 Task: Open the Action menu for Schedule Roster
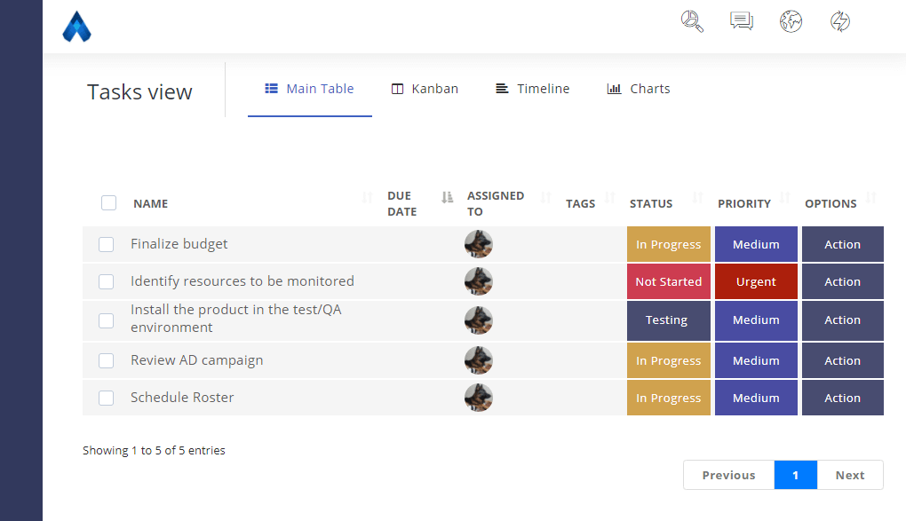click(842, 398)
